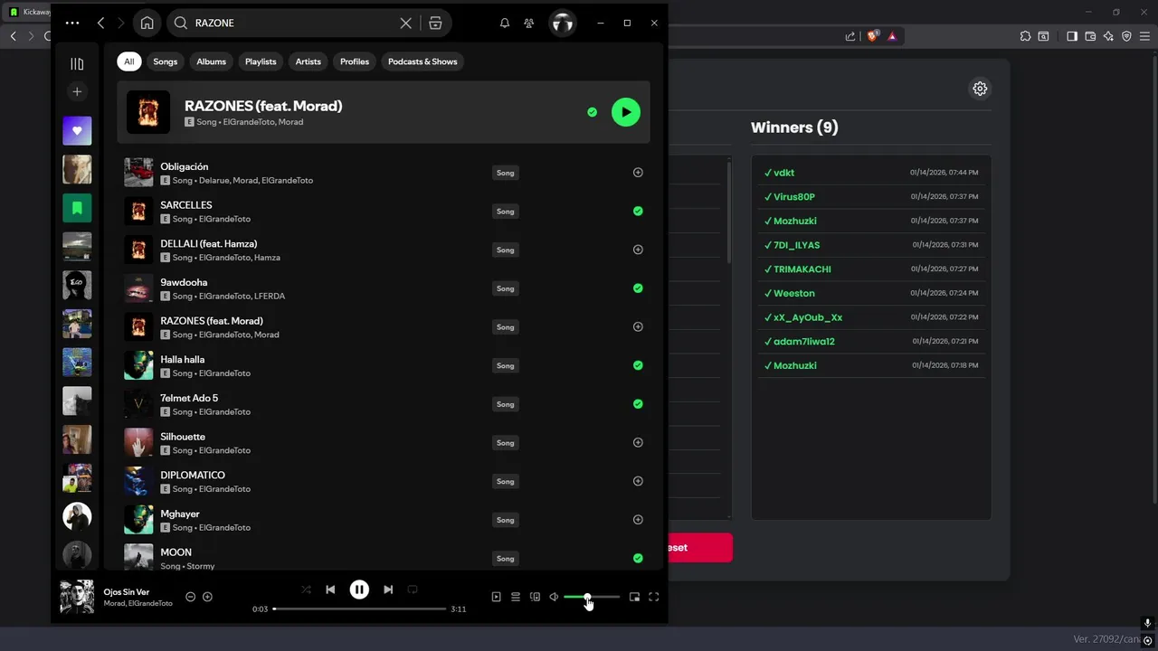The height and width of the screenshot is (651, 1158).
Task: Clear the RAZONE search text
Action: pos(405,23)
